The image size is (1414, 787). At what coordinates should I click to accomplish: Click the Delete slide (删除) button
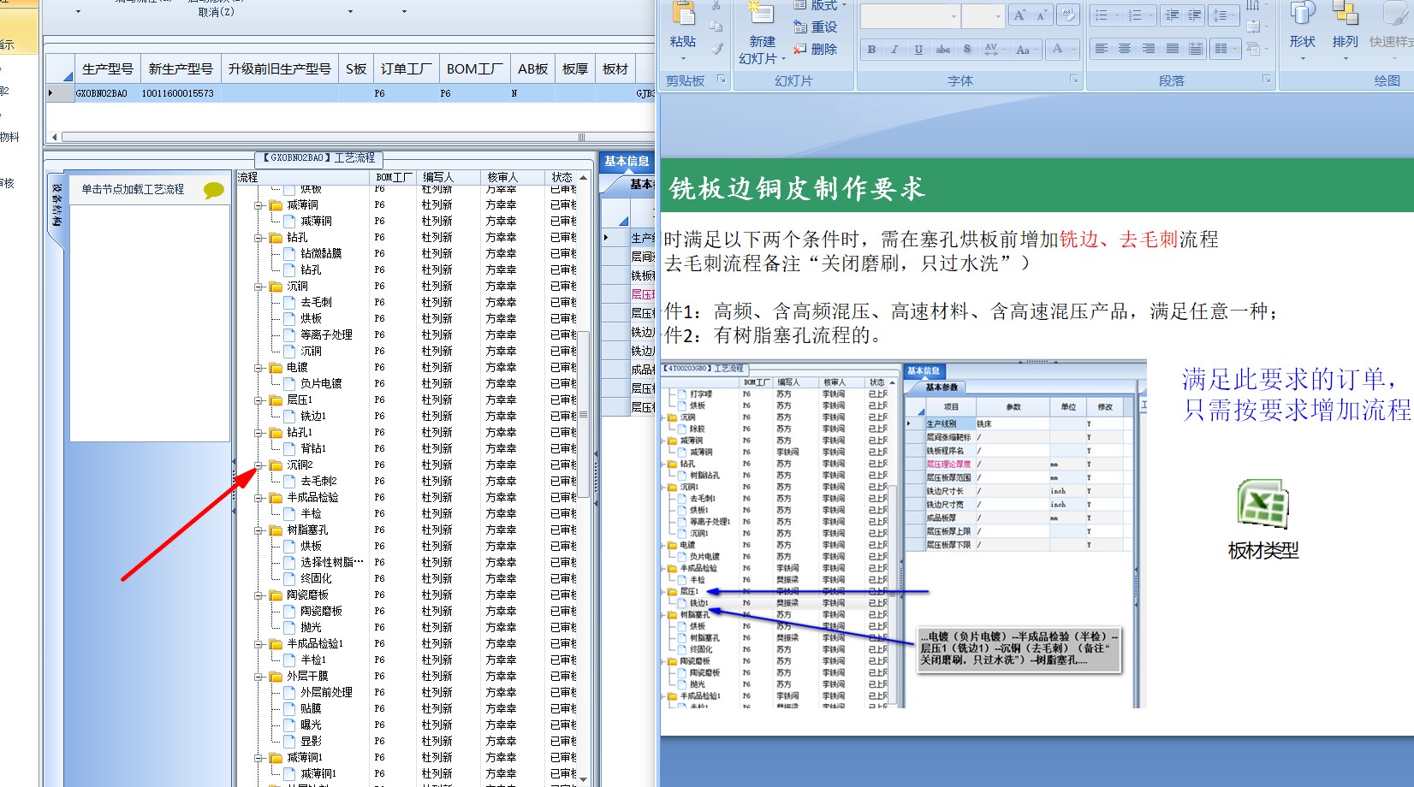pos(816,50)
